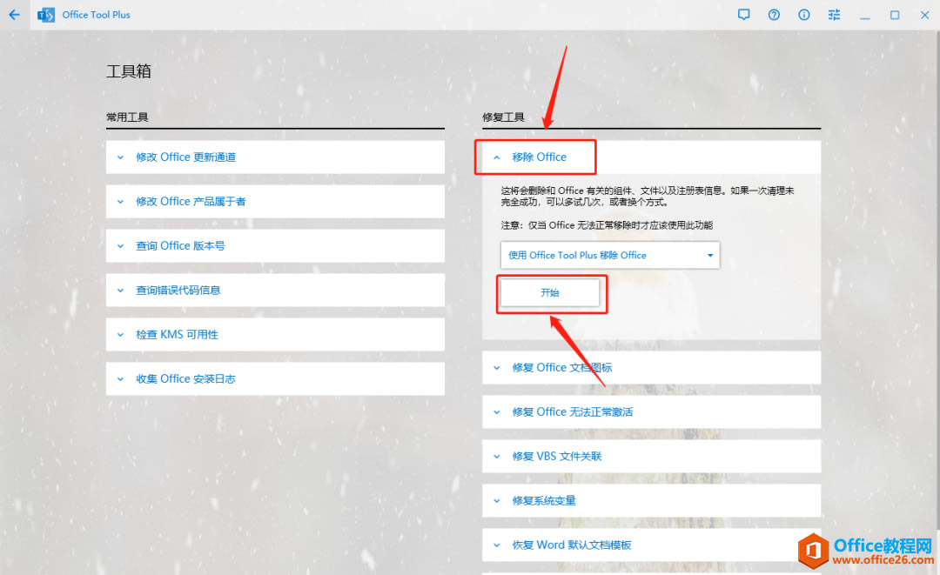Expand 查询错误代码信息 section
The height and width of the screenshot is (575, 940).
pos(275,291)
